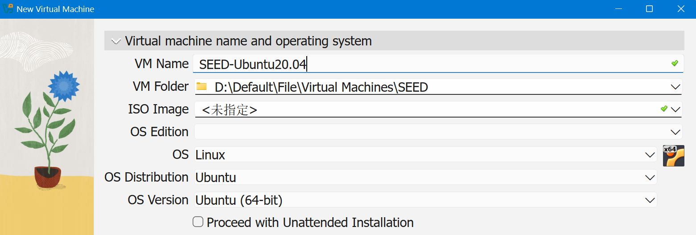Click the green checkmark in ISO Image field
This screenshot has width=696, height=235.
tap(664, 109)
